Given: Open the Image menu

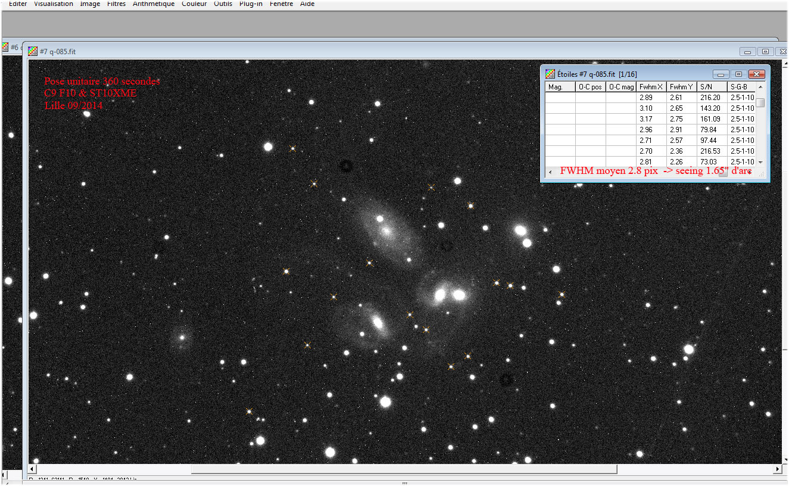Looking at the screenshot, I should (90, 4).
